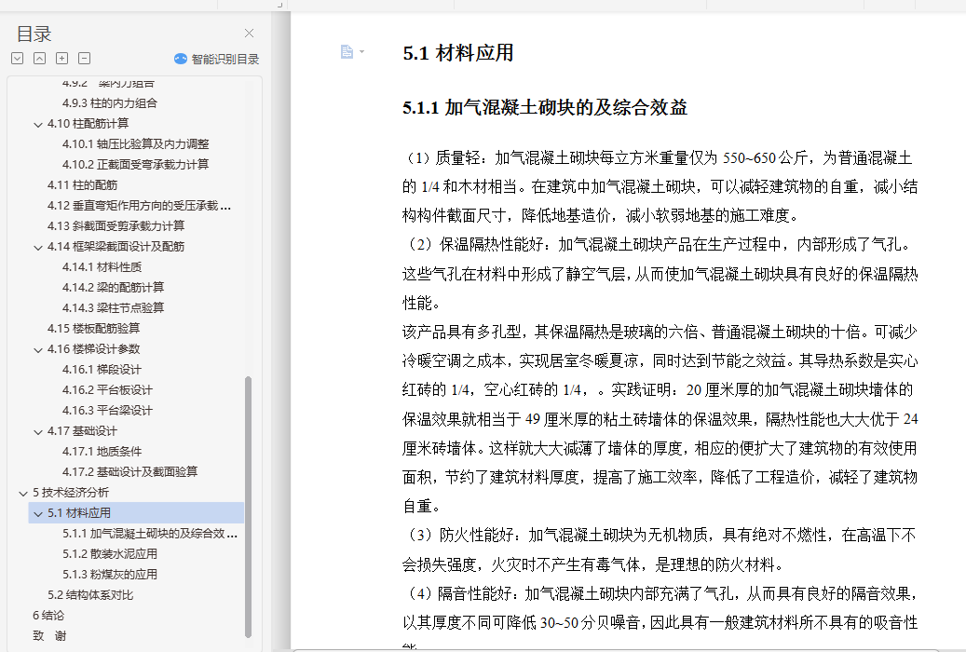The image size is (966, 652).
Task: Go to 5.1.2 散装水泥应用
Action: 110,553
